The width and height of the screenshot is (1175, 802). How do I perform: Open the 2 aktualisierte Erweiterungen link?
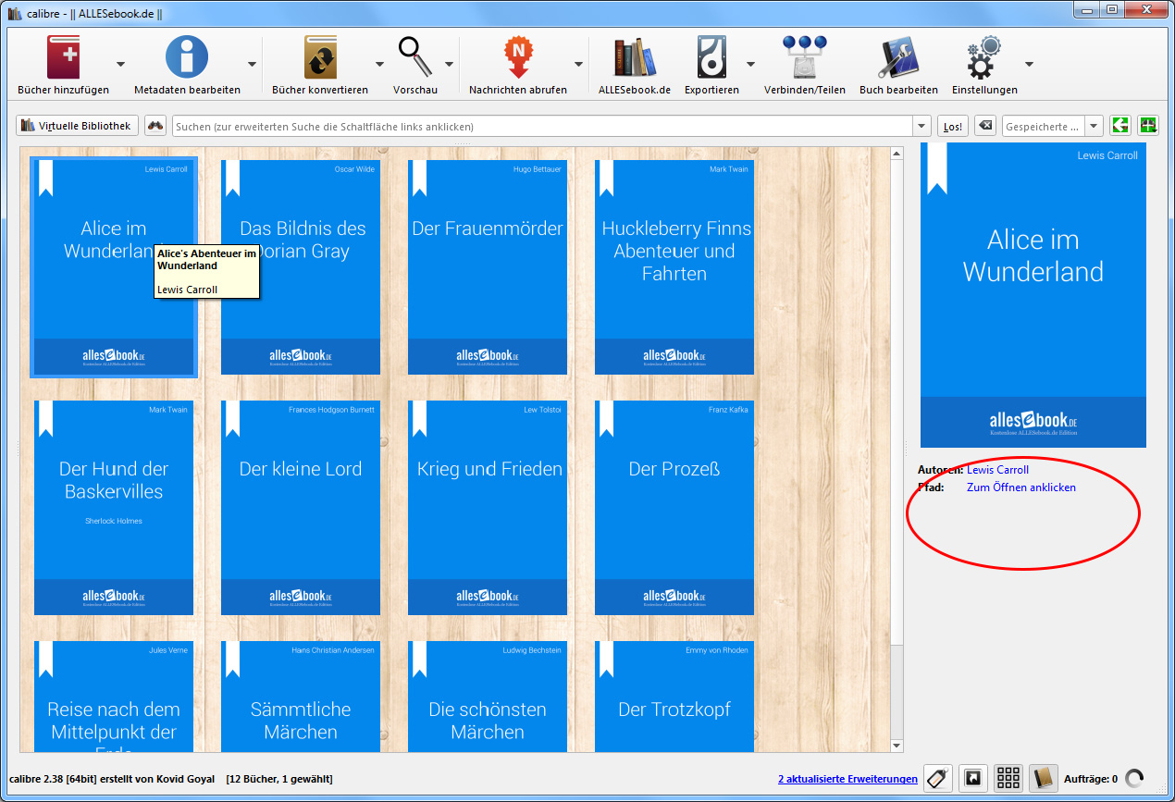847,779
